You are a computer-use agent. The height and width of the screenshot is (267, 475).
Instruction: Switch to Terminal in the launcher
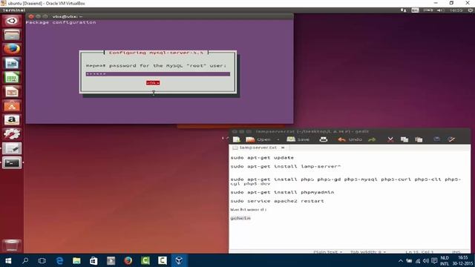12,163
